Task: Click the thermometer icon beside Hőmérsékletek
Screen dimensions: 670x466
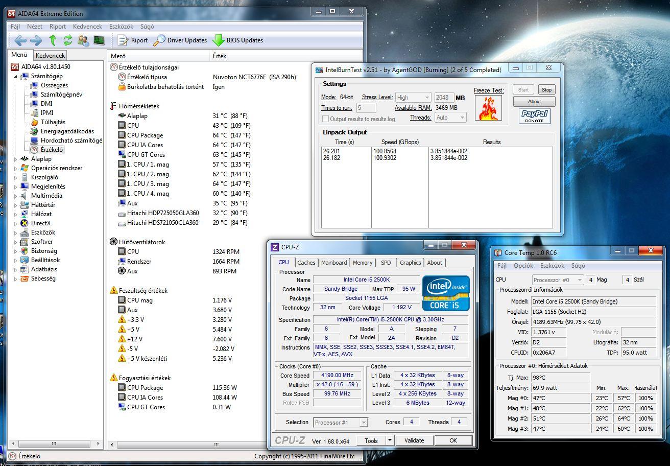Action: tap(113, 106)
